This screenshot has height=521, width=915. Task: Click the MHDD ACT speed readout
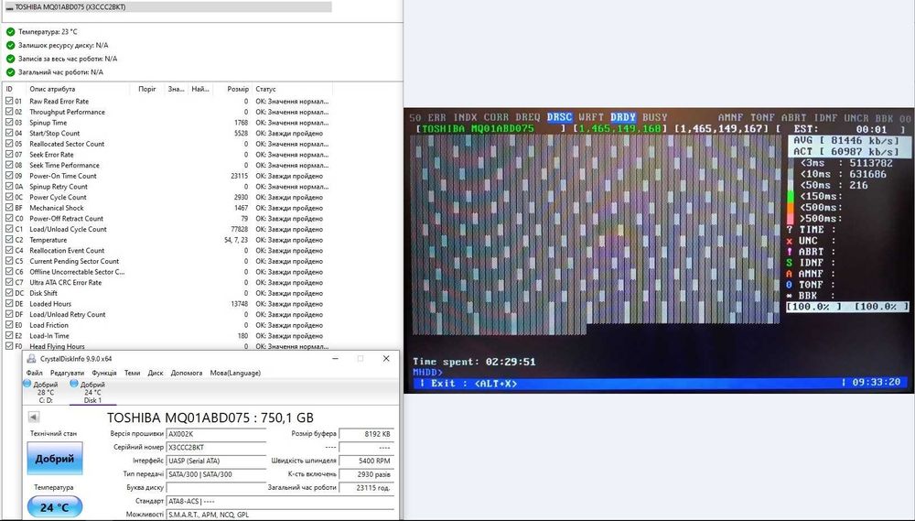click(x=846, y=152)
